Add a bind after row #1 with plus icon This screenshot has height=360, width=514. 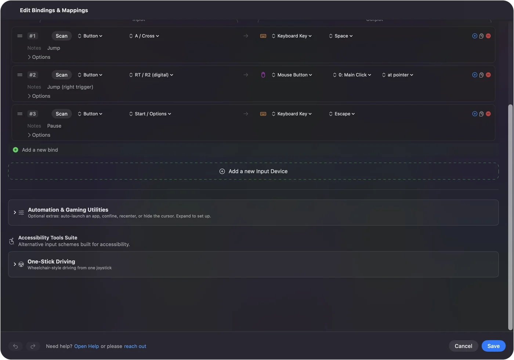(475, 36)
